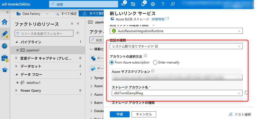
Task: Expand the Synapse activities group
Action: [92, 78]
